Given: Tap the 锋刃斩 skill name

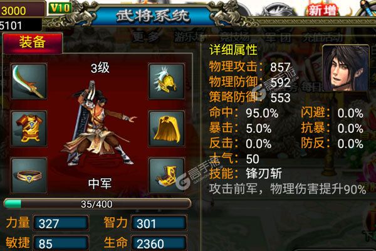Looking at the screenshot, I should (264, 173).
